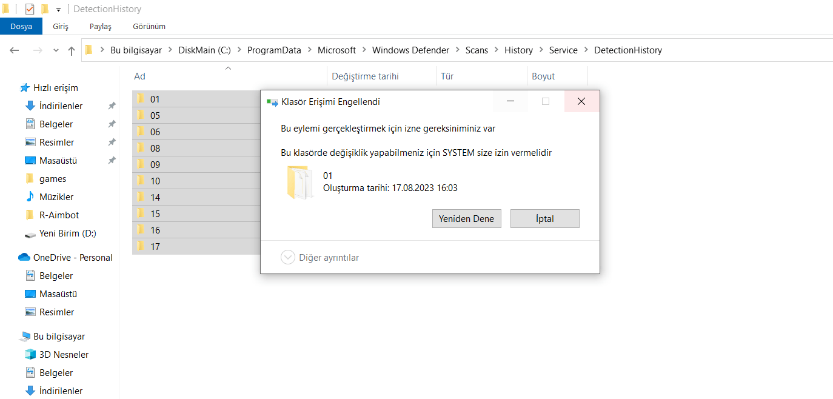Navigate to DiskMain (C:) breadcrumb
Screen dimensions: 833x399
(x=204, y=50)
